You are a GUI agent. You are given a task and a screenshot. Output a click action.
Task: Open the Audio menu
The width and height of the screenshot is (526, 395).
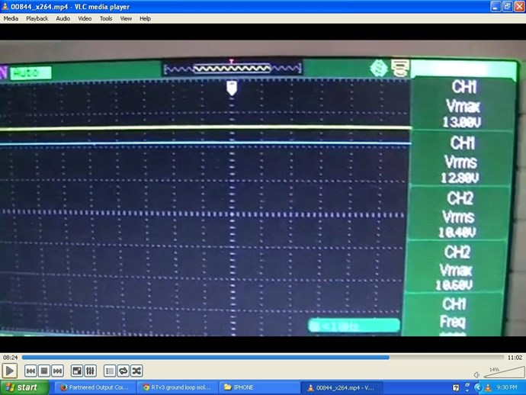tap(63, 18)
